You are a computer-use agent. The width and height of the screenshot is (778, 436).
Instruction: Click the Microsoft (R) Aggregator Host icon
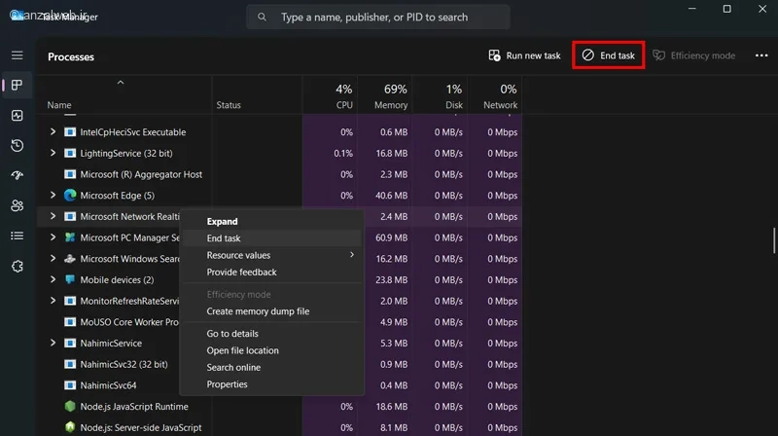[70, 174]
